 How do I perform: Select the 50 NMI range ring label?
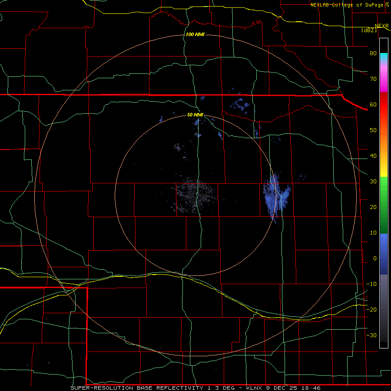pos(195,115)
